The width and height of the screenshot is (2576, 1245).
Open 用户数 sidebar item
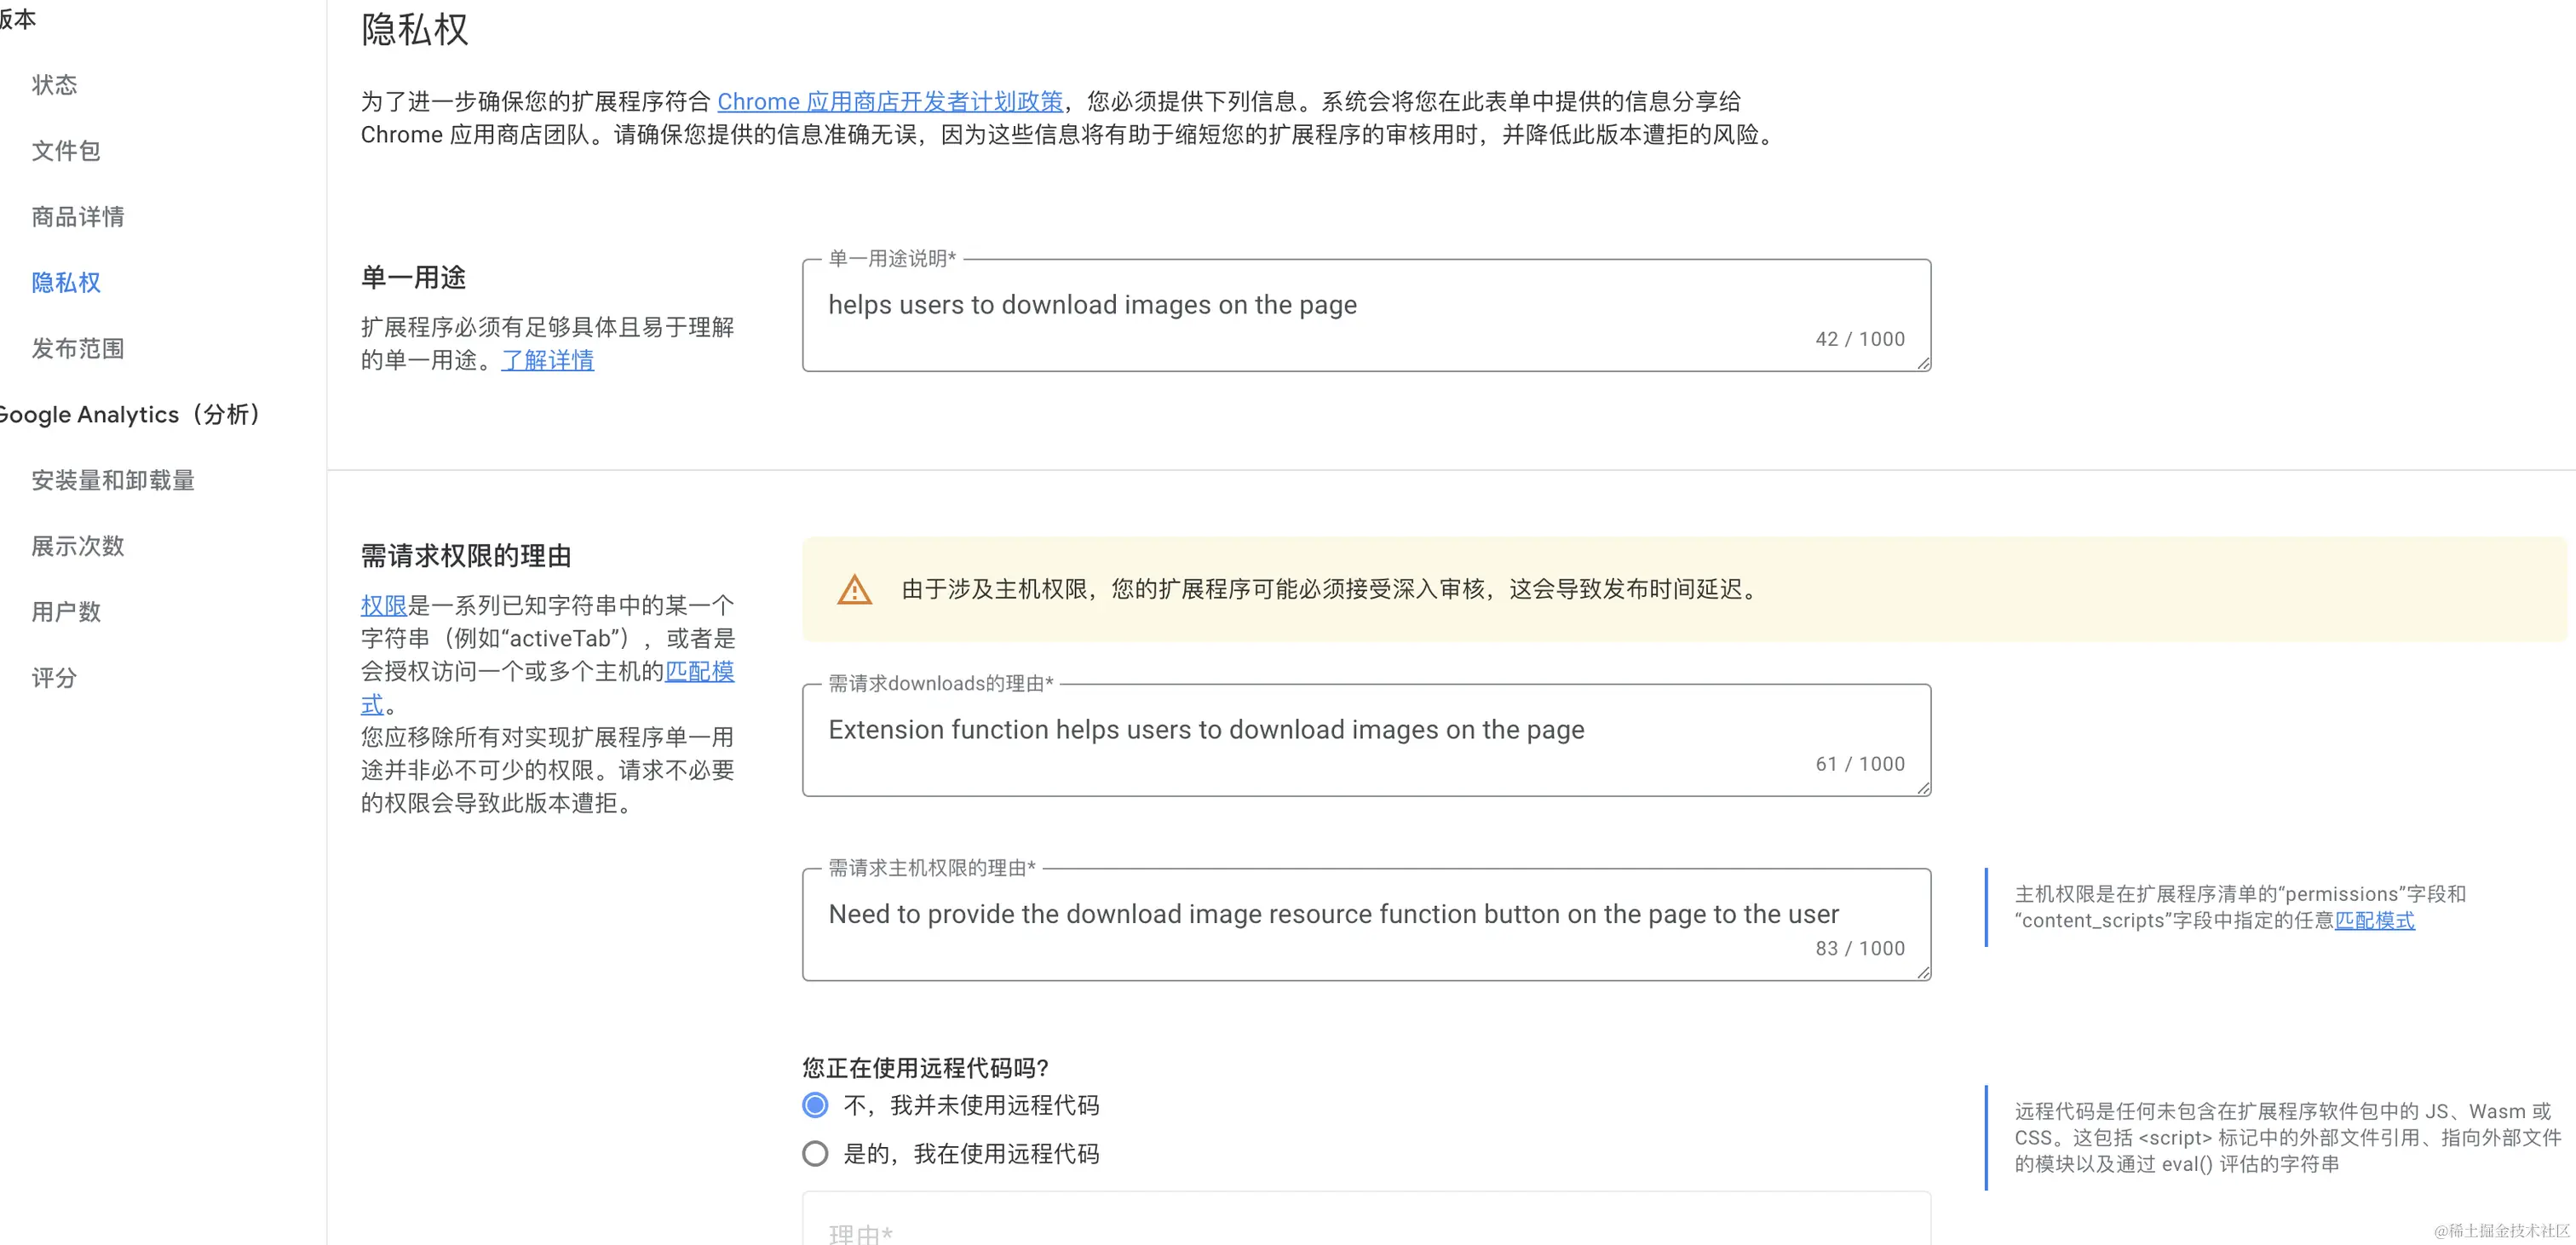[66, 612]
